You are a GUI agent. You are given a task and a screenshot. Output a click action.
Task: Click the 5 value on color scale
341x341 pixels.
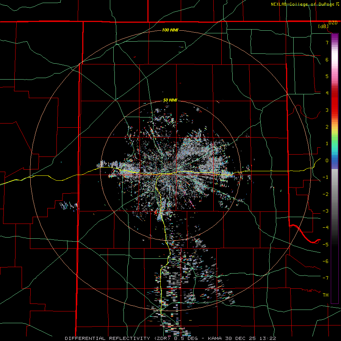click(327, 76)
